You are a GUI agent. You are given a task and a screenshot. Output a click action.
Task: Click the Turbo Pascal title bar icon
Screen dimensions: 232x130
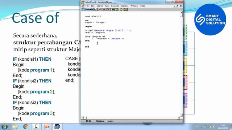click(x=82, y=2)
